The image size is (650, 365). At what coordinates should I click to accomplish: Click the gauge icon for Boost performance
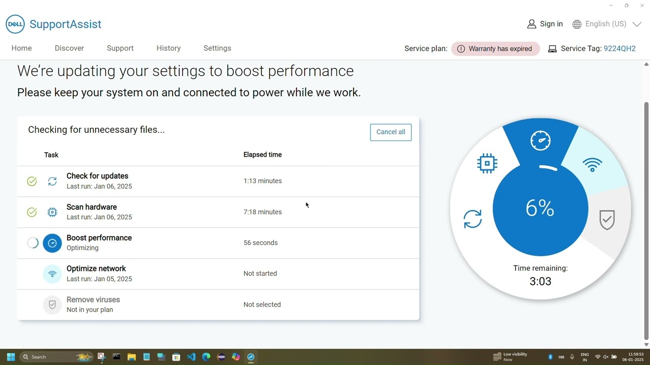click(52, 243)
